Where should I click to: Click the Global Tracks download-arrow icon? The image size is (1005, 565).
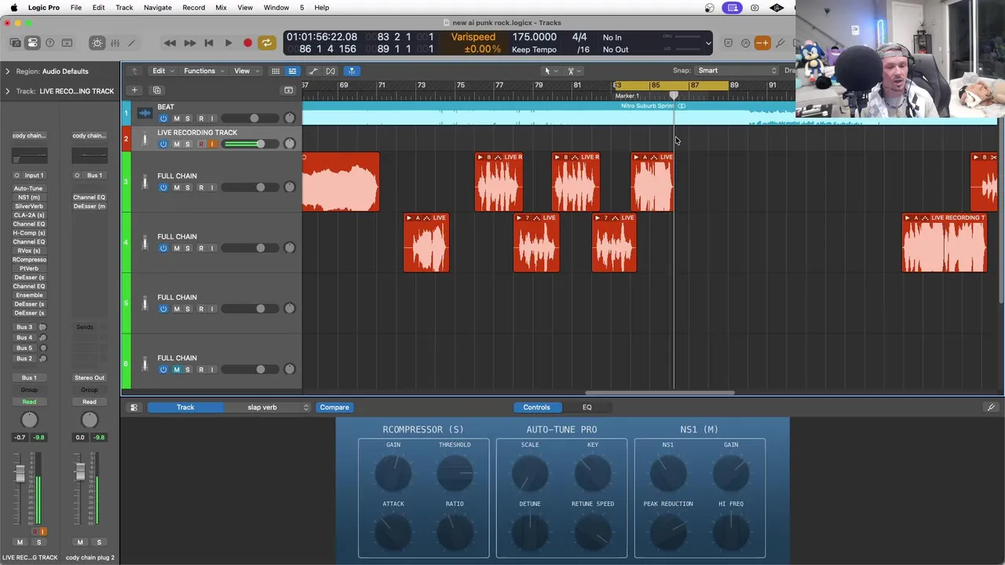[288, 90]
